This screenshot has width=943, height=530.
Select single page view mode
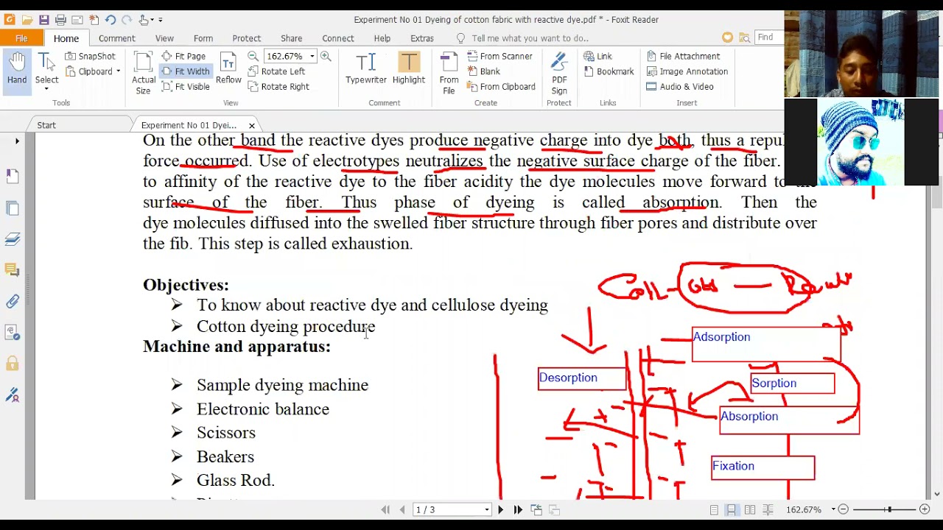714,509
